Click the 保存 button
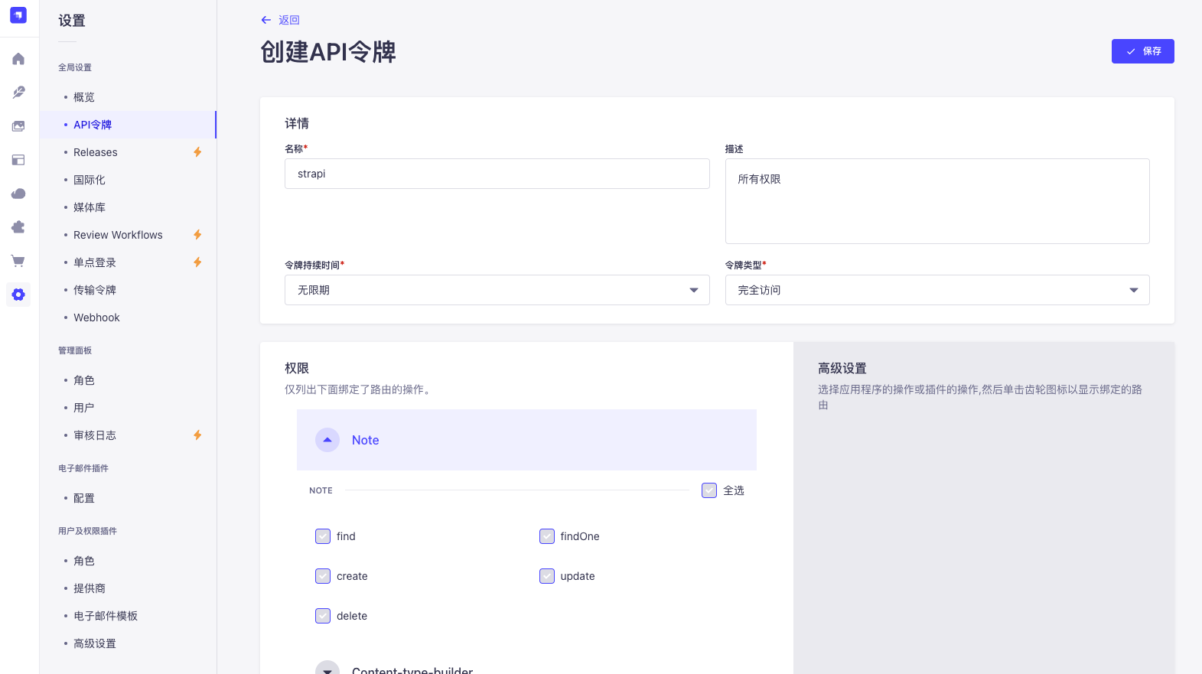This screenshot has height=674, width=1202. pyautogui.click(x=1142, y=51)
